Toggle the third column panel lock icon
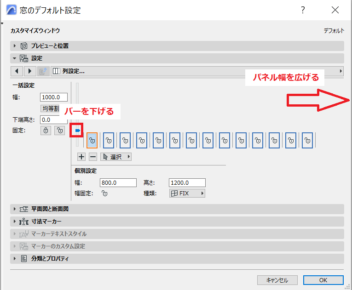Screen dimensions: 352x290 [125, 140]
